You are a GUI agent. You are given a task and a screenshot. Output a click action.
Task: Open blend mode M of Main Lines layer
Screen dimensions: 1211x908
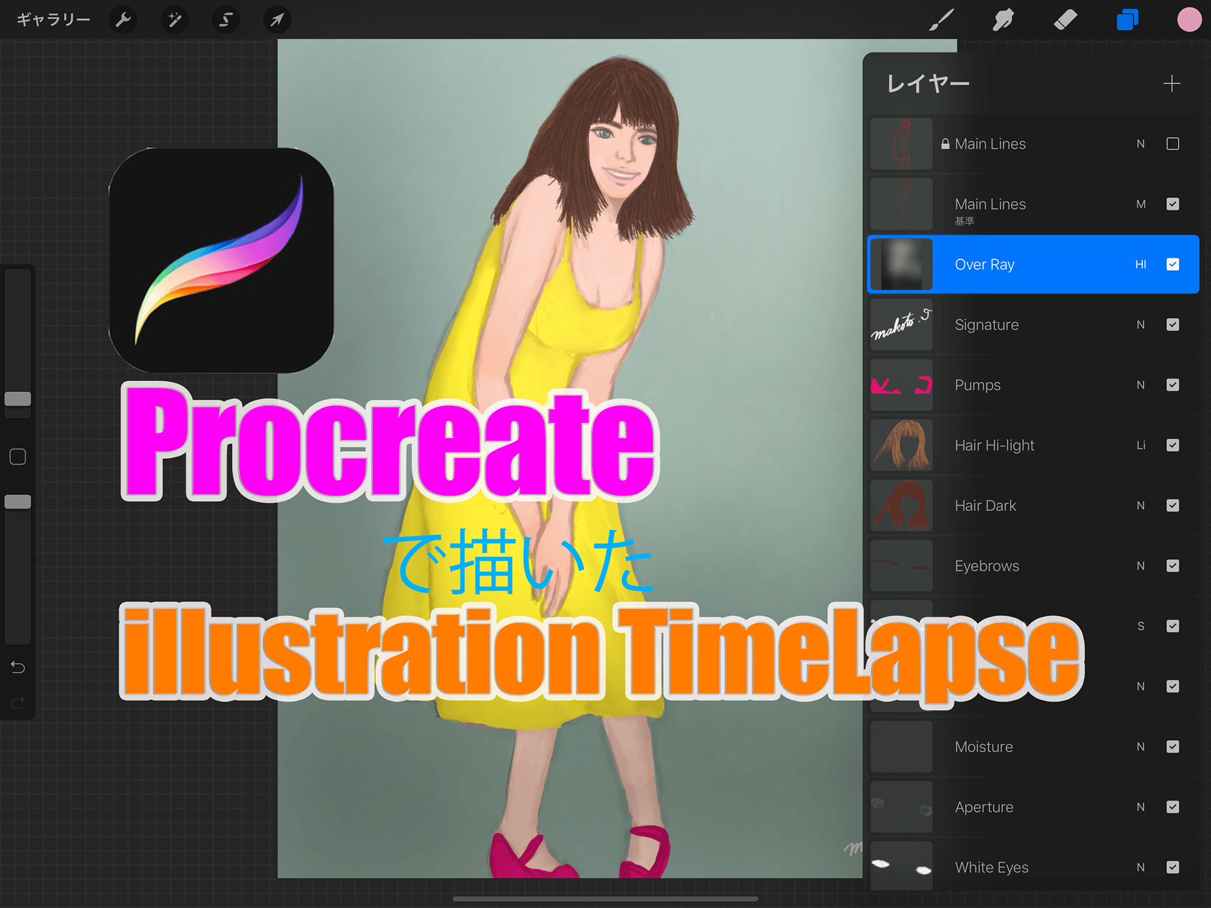[1140, 204]
